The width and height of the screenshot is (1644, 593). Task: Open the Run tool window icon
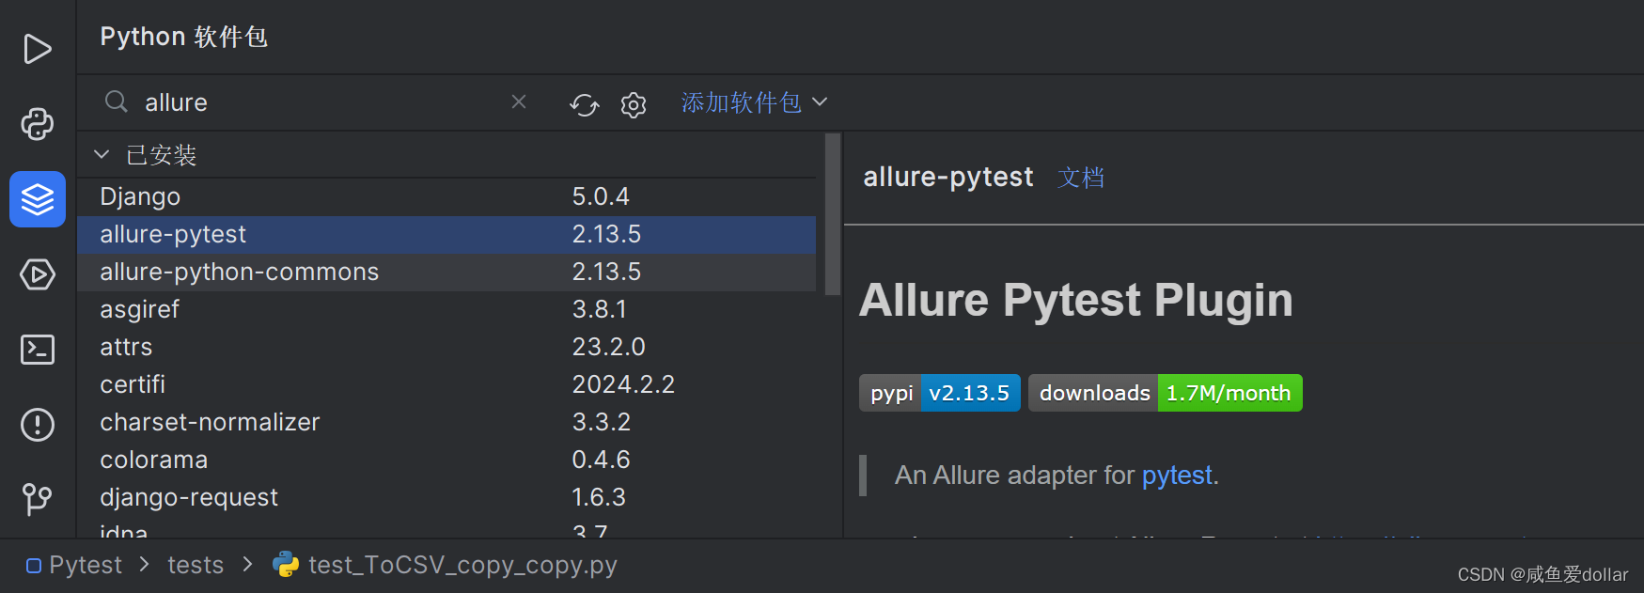click(x=38, y=49)
